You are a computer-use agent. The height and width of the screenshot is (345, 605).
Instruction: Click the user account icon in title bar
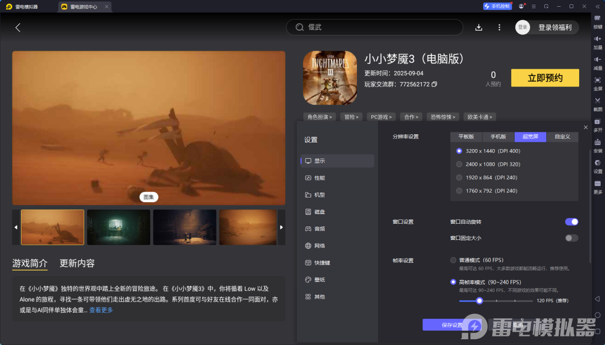[521, 6]
